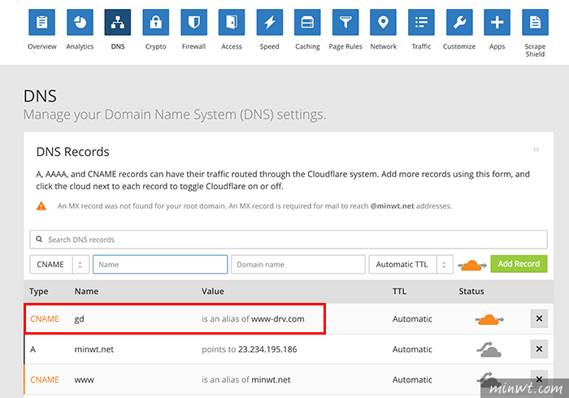Click the minwt.net record name

pyautogui.click(x=94, y=349)
